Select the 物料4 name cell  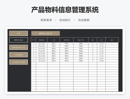pyautogui.click(x=67, y=51)
